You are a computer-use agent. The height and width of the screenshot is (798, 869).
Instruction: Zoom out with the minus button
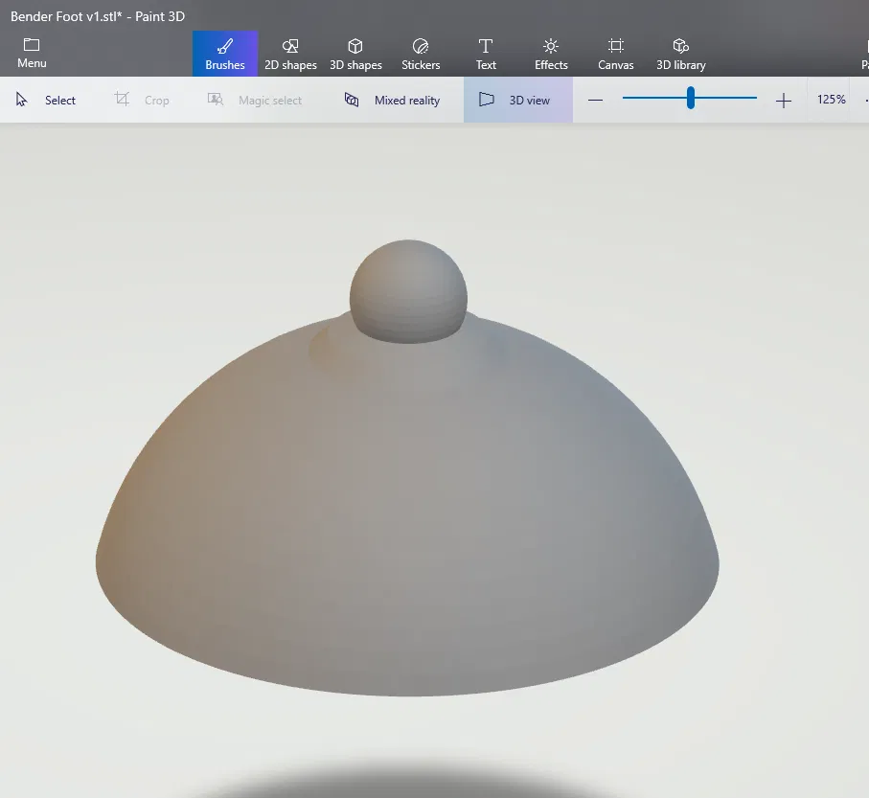(595, 101)
